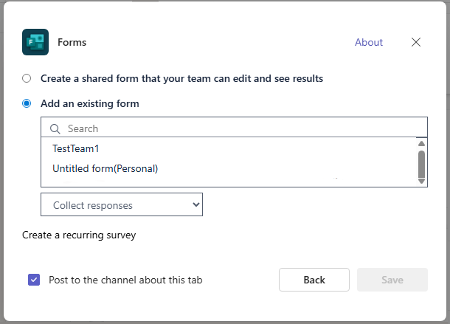Open the Collect responses dropdown
Viewport: 450px width, 324px height.
coord(122,204)
